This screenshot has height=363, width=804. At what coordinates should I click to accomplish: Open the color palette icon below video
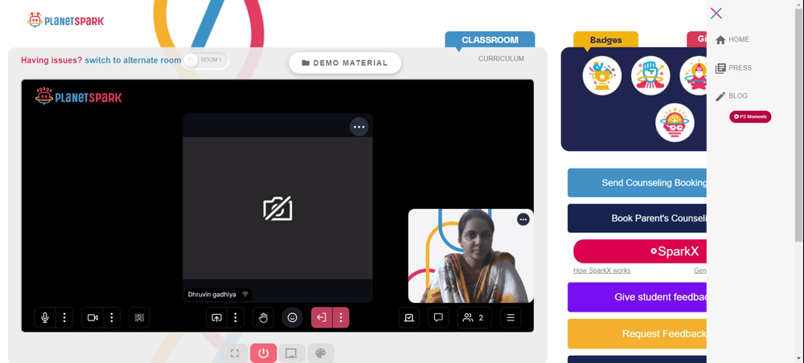click(x=321, y=353)
